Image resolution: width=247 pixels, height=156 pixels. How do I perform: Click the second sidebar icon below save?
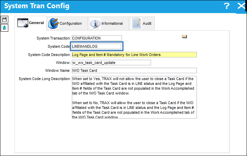4,28
